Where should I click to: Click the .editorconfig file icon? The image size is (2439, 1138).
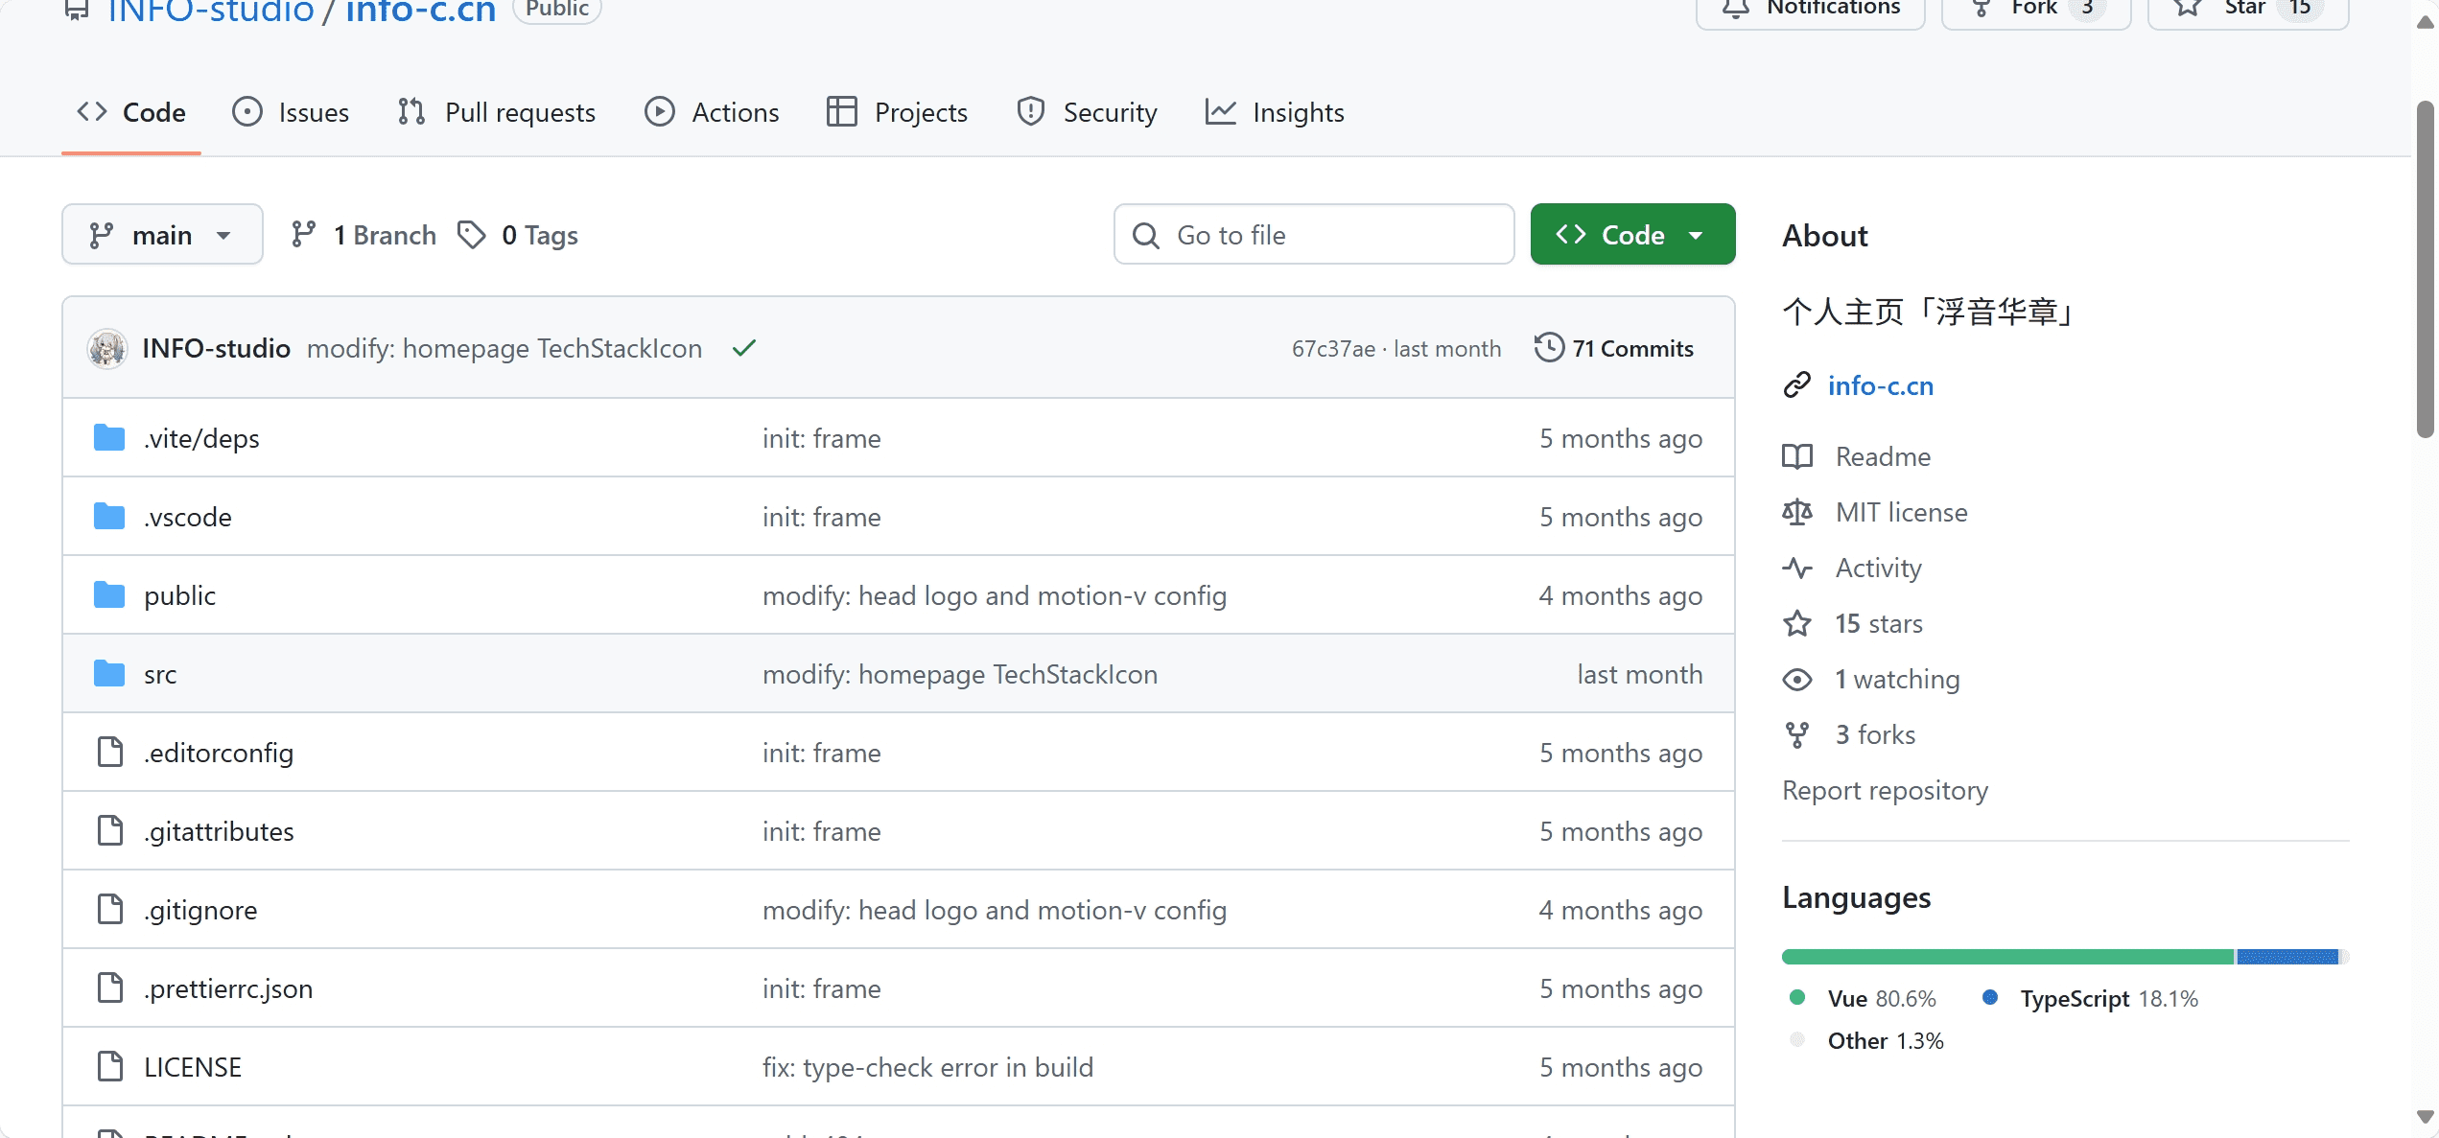110,752
